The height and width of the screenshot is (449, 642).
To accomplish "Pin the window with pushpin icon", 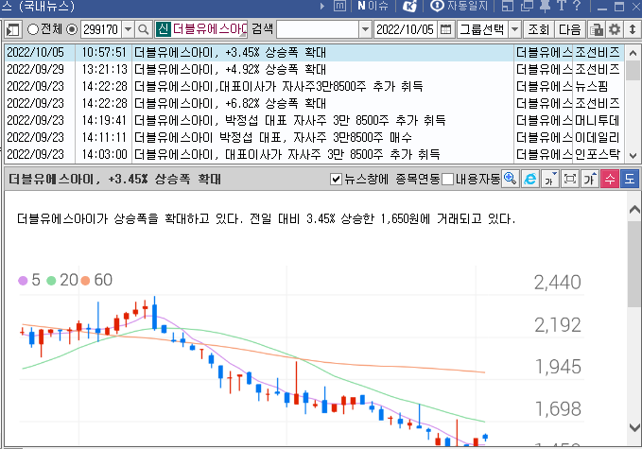I will click(545, 6).
